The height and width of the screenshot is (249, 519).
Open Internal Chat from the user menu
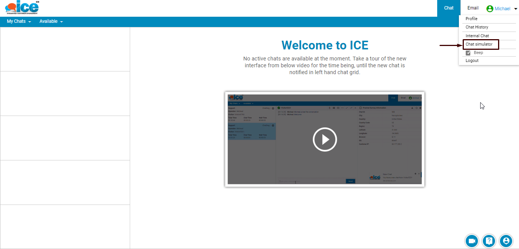[x=477, y=36]
